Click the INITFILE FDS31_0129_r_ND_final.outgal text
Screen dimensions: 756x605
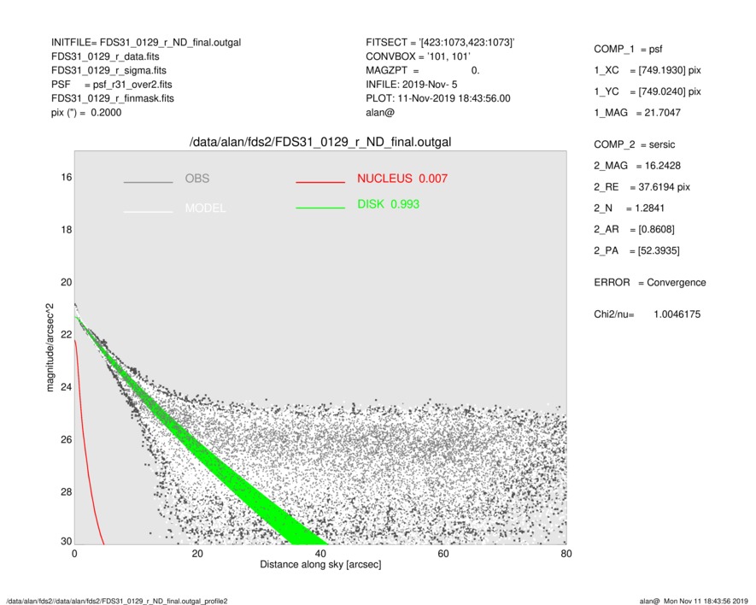tap(146, 43)
